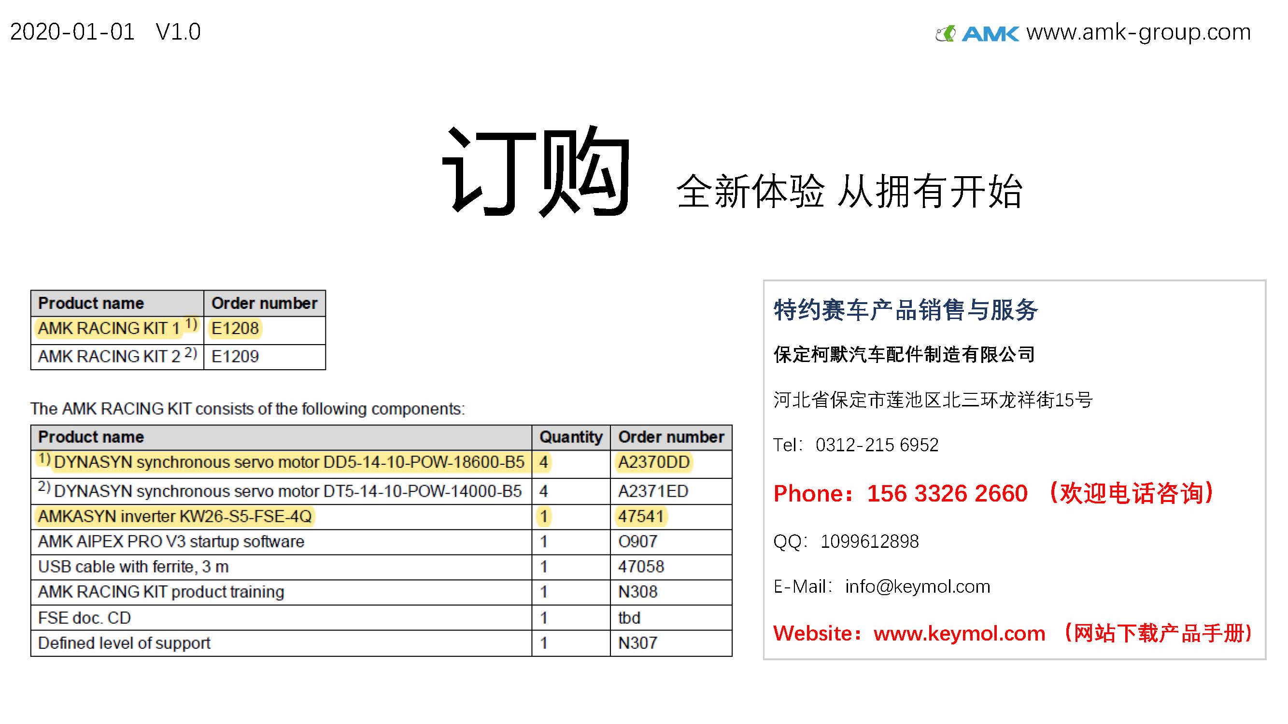The width and height of the screenshot is (1288, 724).
Task: Select order number O907
Action: click(637, 542)
